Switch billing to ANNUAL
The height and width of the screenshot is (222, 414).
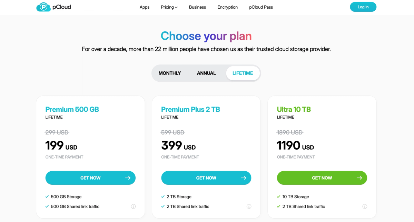(206, 73)
